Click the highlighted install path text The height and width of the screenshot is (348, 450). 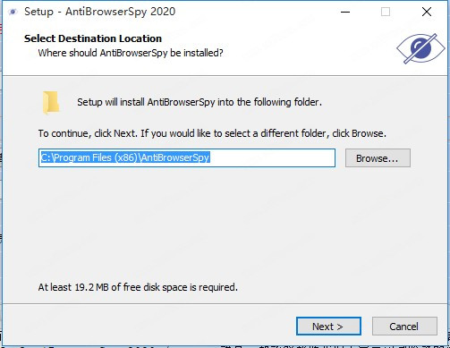(125, 157)
